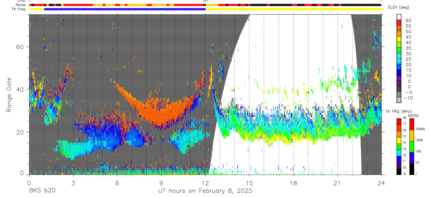Click the orange segment of the NOISE colorbar
The image size is (429, 198).
412,135
